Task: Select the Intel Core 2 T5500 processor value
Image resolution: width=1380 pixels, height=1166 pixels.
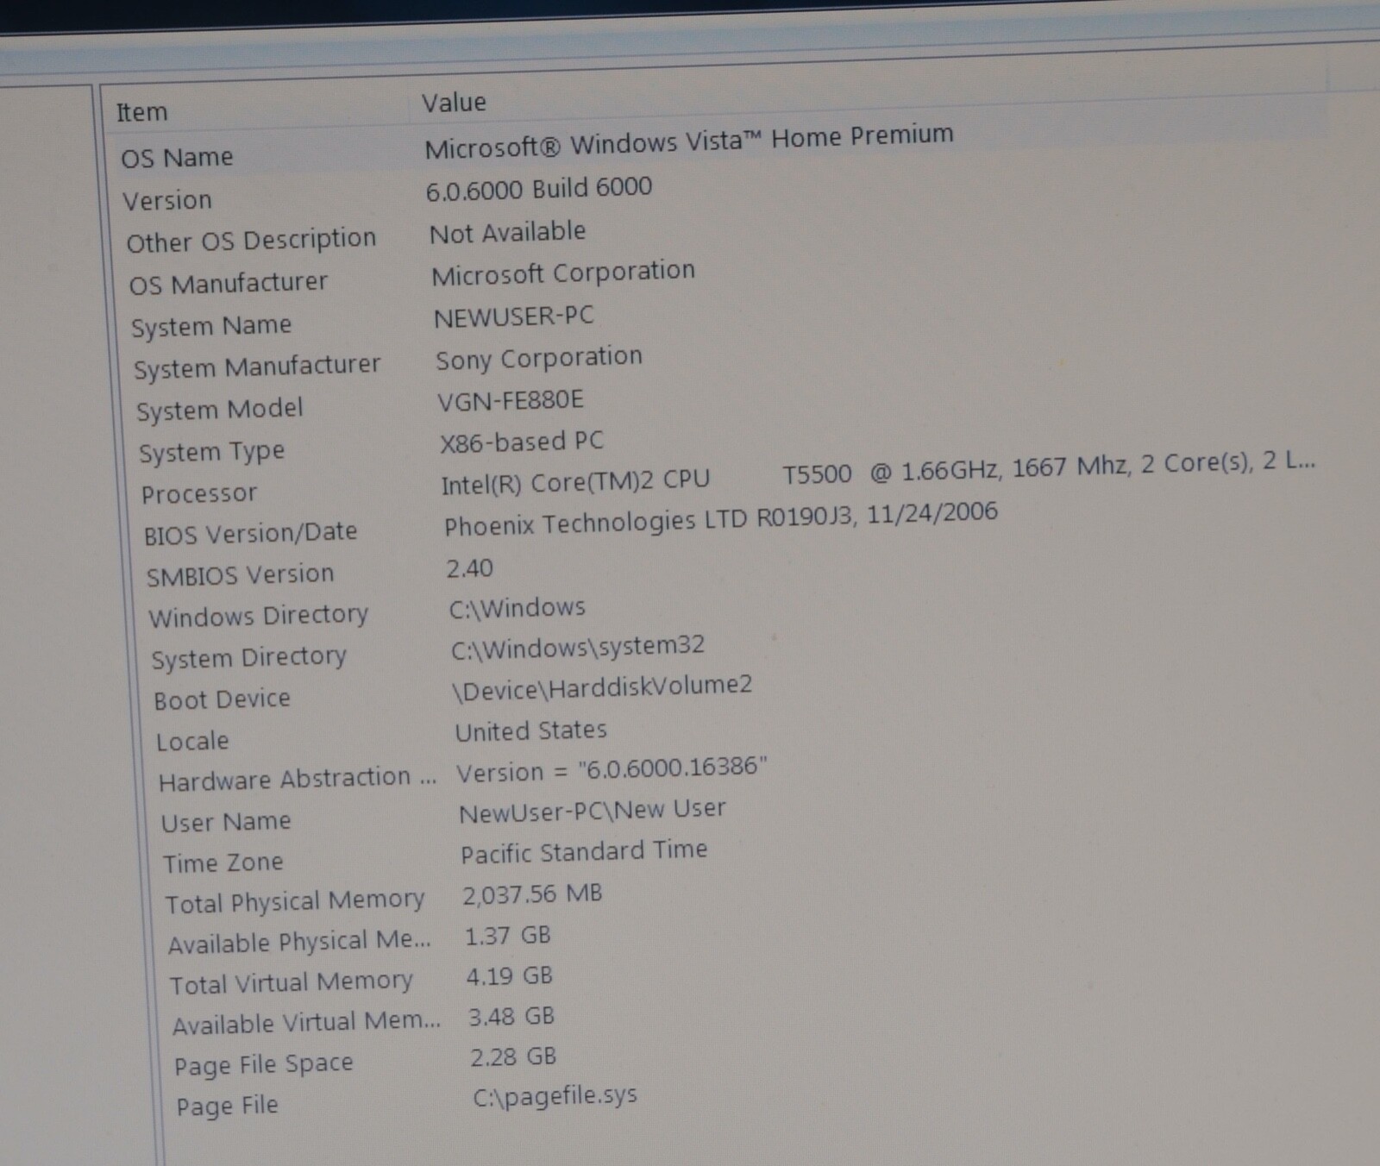Action: tap(878, 473)
